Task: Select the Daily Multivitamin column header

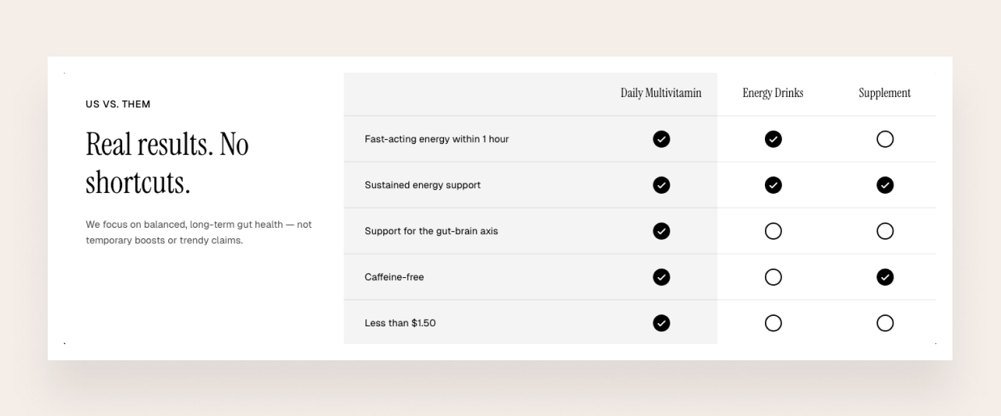Action: [x=661, y=93]
